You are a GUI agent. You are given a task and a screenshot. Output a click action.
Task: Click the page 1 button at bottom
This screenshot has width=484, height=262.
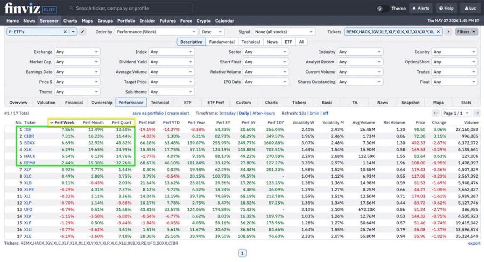tap(242, 253)
